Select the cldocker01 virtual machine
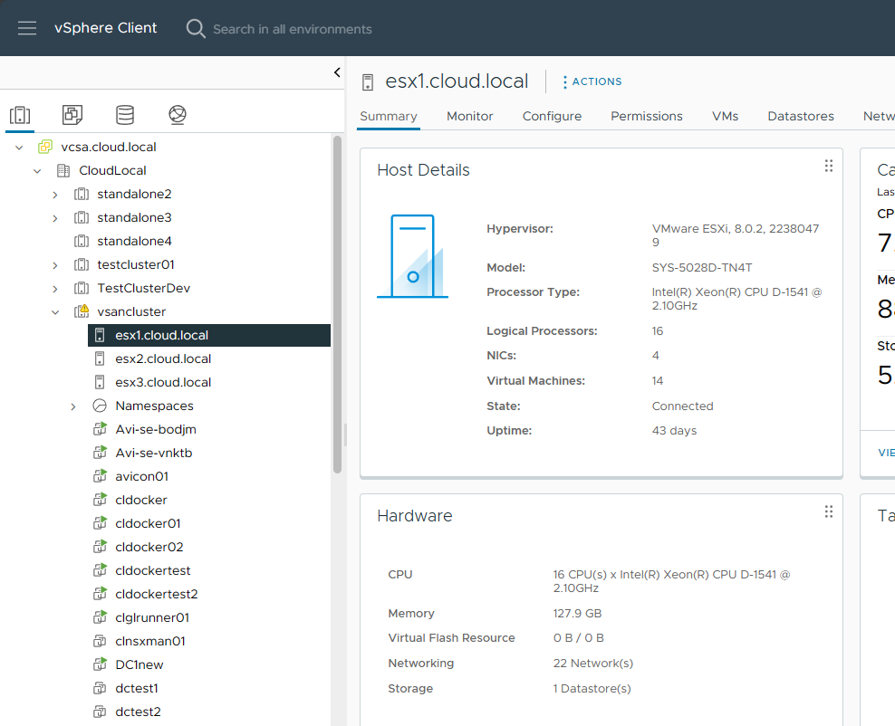This screenshot has width=895, height=726. point(148,523)
